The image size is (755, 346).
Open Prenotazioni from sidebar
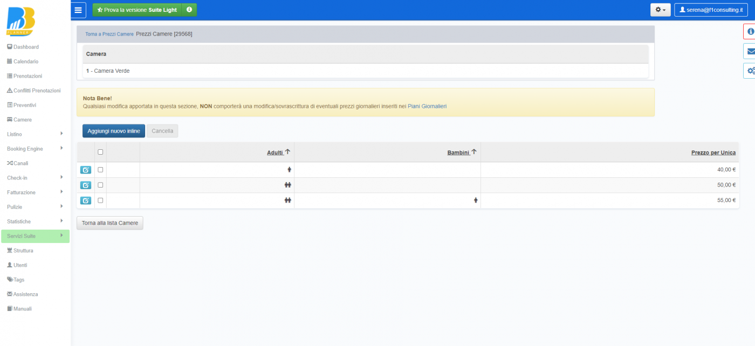(x=24, y=76)
